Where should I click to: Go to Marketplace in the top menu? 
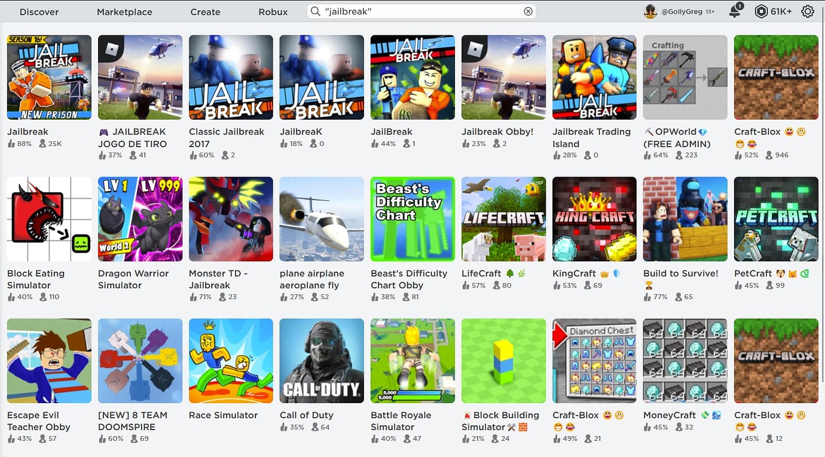pos(124,12)
